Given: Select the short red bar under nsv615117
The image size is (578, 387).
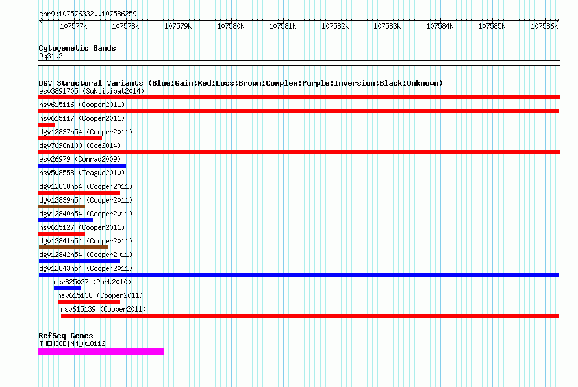Looking at the screenshot, I should [x=47, y=125].
